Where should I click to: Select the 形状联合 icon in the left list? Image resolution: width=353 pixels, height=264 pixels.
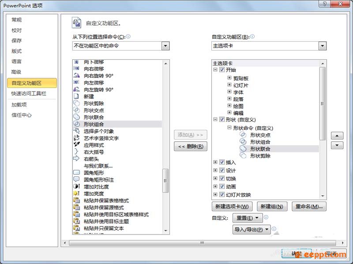click(x=76, y=117)
